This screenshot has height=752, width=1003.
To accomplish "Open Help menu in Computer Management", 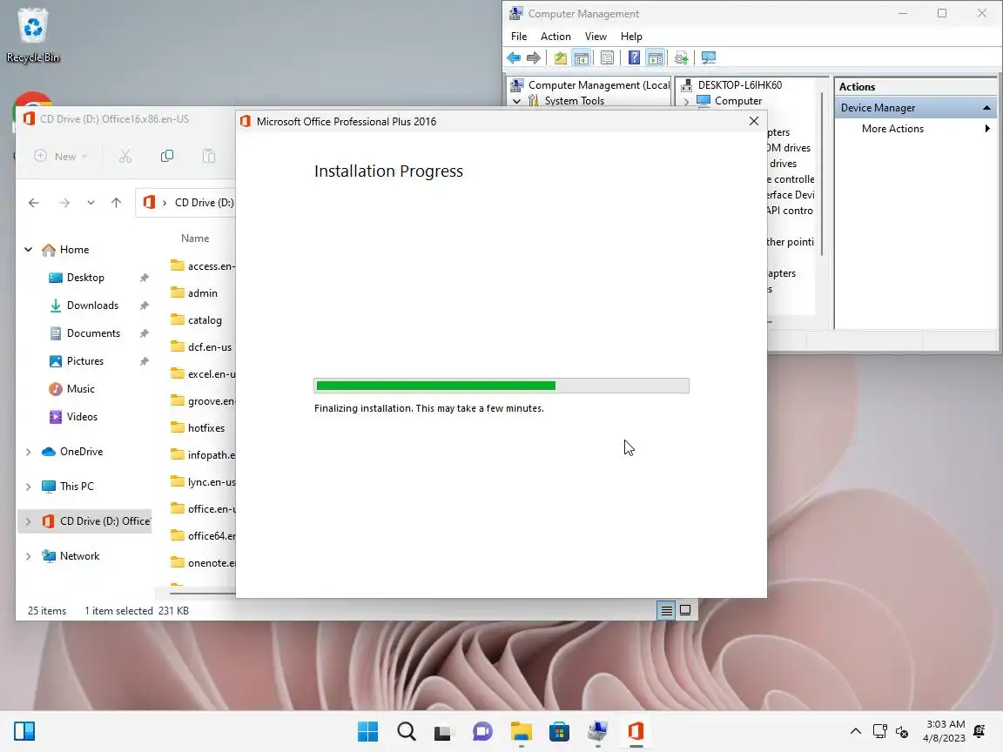I will click(x=631, y=37).
